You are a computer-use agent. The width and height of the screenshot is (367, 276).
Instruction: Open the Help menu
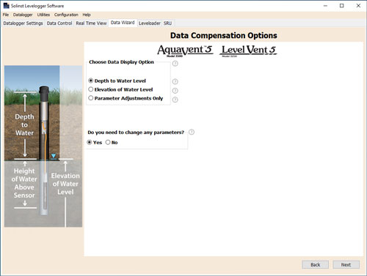tap(87, 15)
